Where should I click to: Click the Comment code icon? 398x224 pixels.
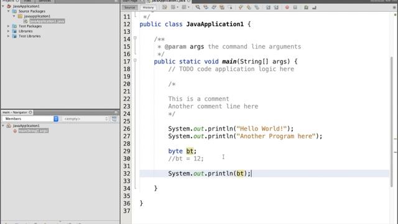(306, 7)
